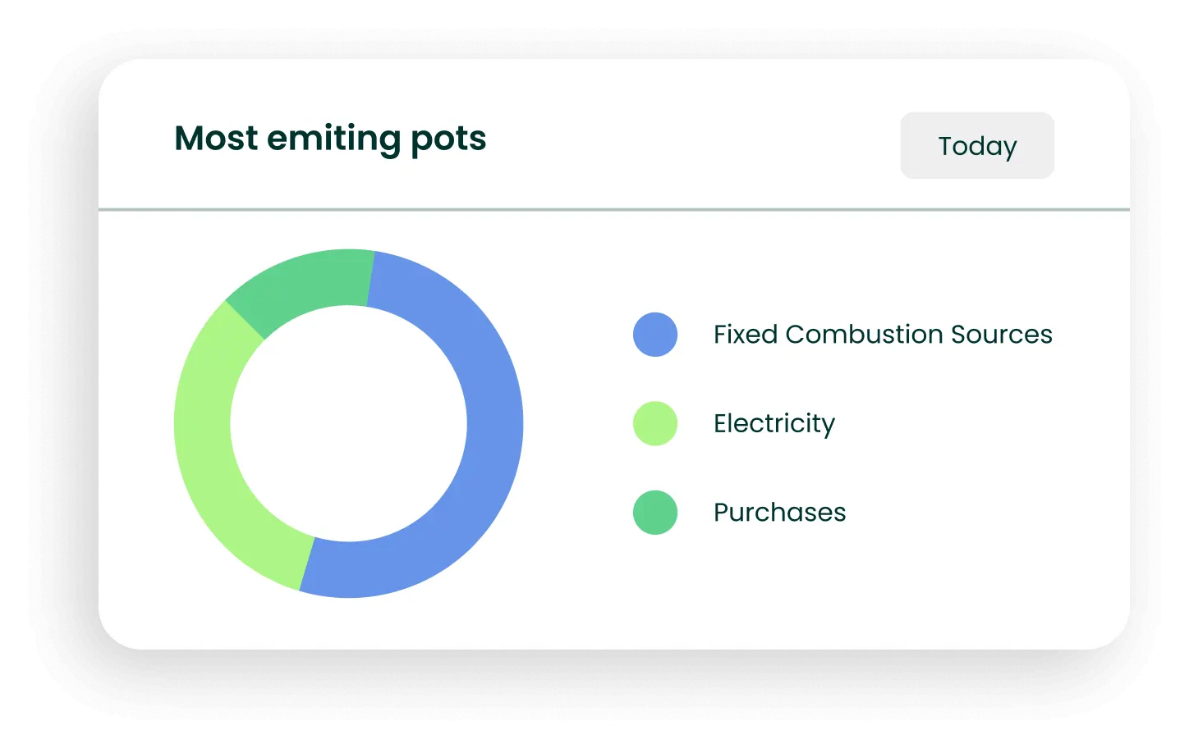This screenshot has width=1189, height=748.
Task: Click the word pots in the heading
Action: tap(448, 139)
